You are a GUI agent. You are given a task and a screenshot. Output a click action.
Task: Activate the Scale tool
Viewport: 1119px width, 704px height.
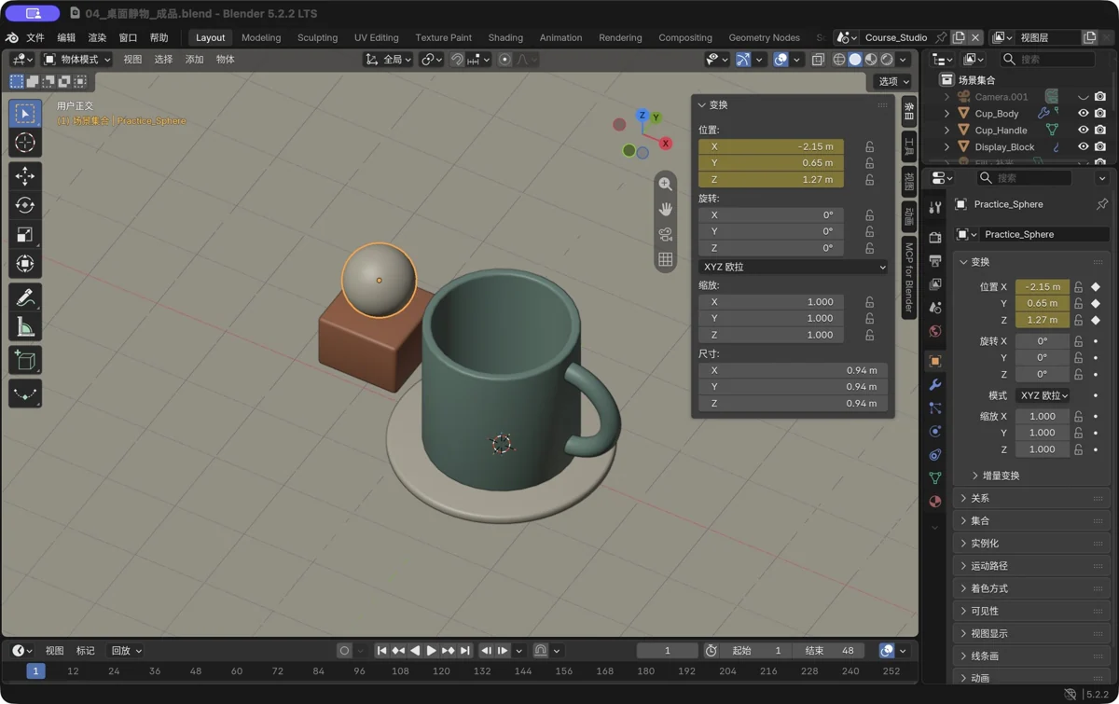(25, 235)
